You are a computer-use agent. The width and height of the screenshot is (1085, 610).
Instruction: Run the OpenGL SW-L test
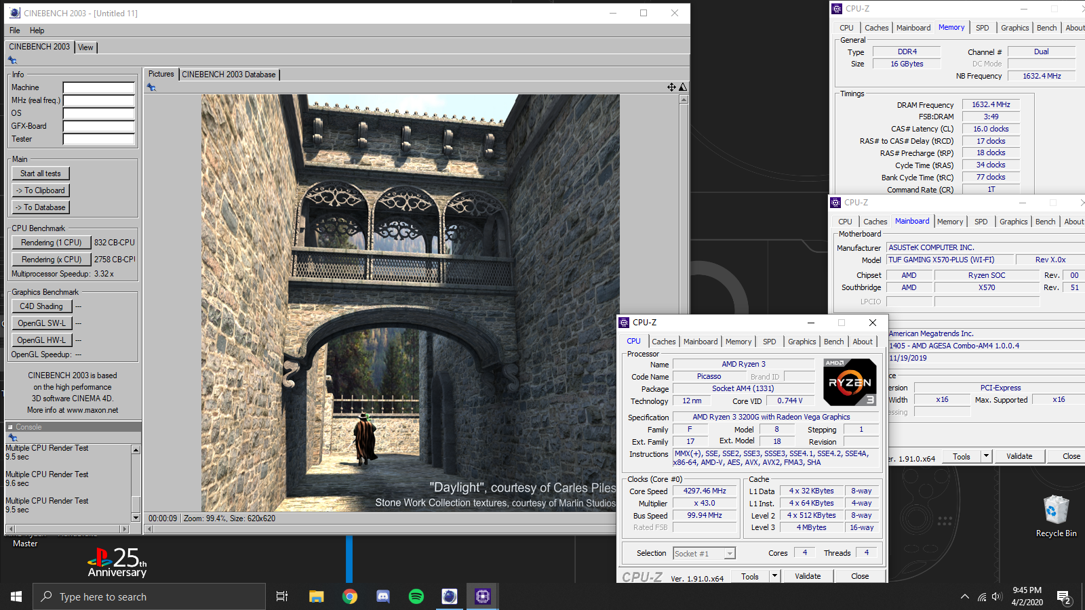tap(41, 323)
